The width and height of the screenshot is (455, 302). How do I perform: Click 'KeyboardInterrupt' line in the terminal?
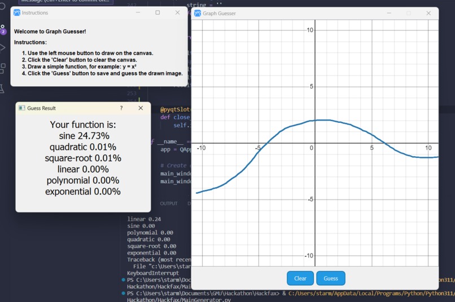(153, 273)
